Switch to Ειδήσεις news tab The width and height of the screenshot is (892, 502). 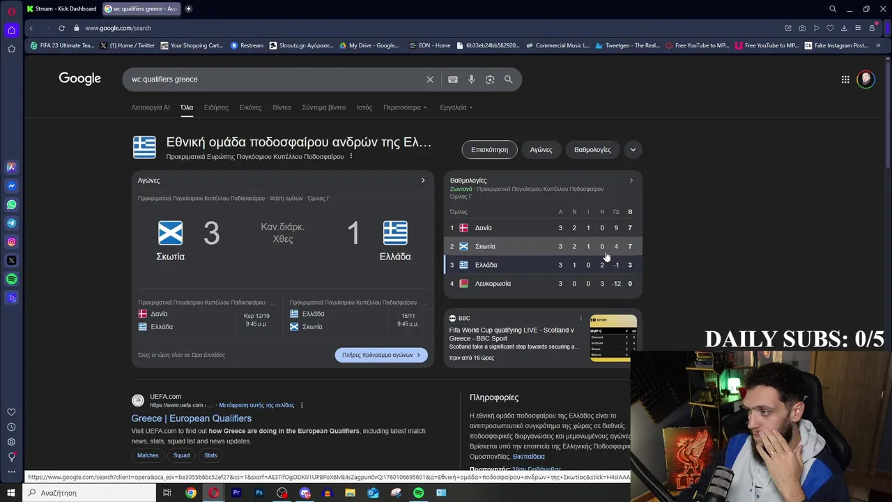216,107
